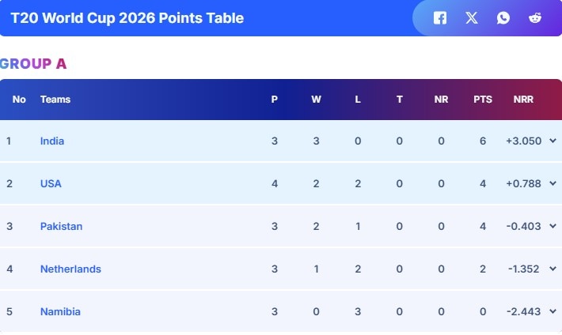
Task: Click the PTS column header
Action: click(x=483, y=100)
